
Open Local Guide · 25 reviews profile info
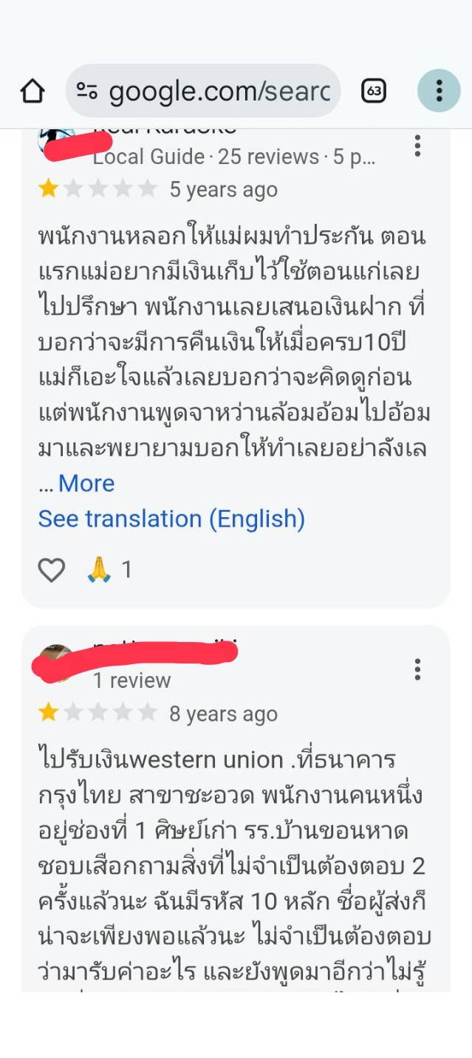click(x=234, y=157)
